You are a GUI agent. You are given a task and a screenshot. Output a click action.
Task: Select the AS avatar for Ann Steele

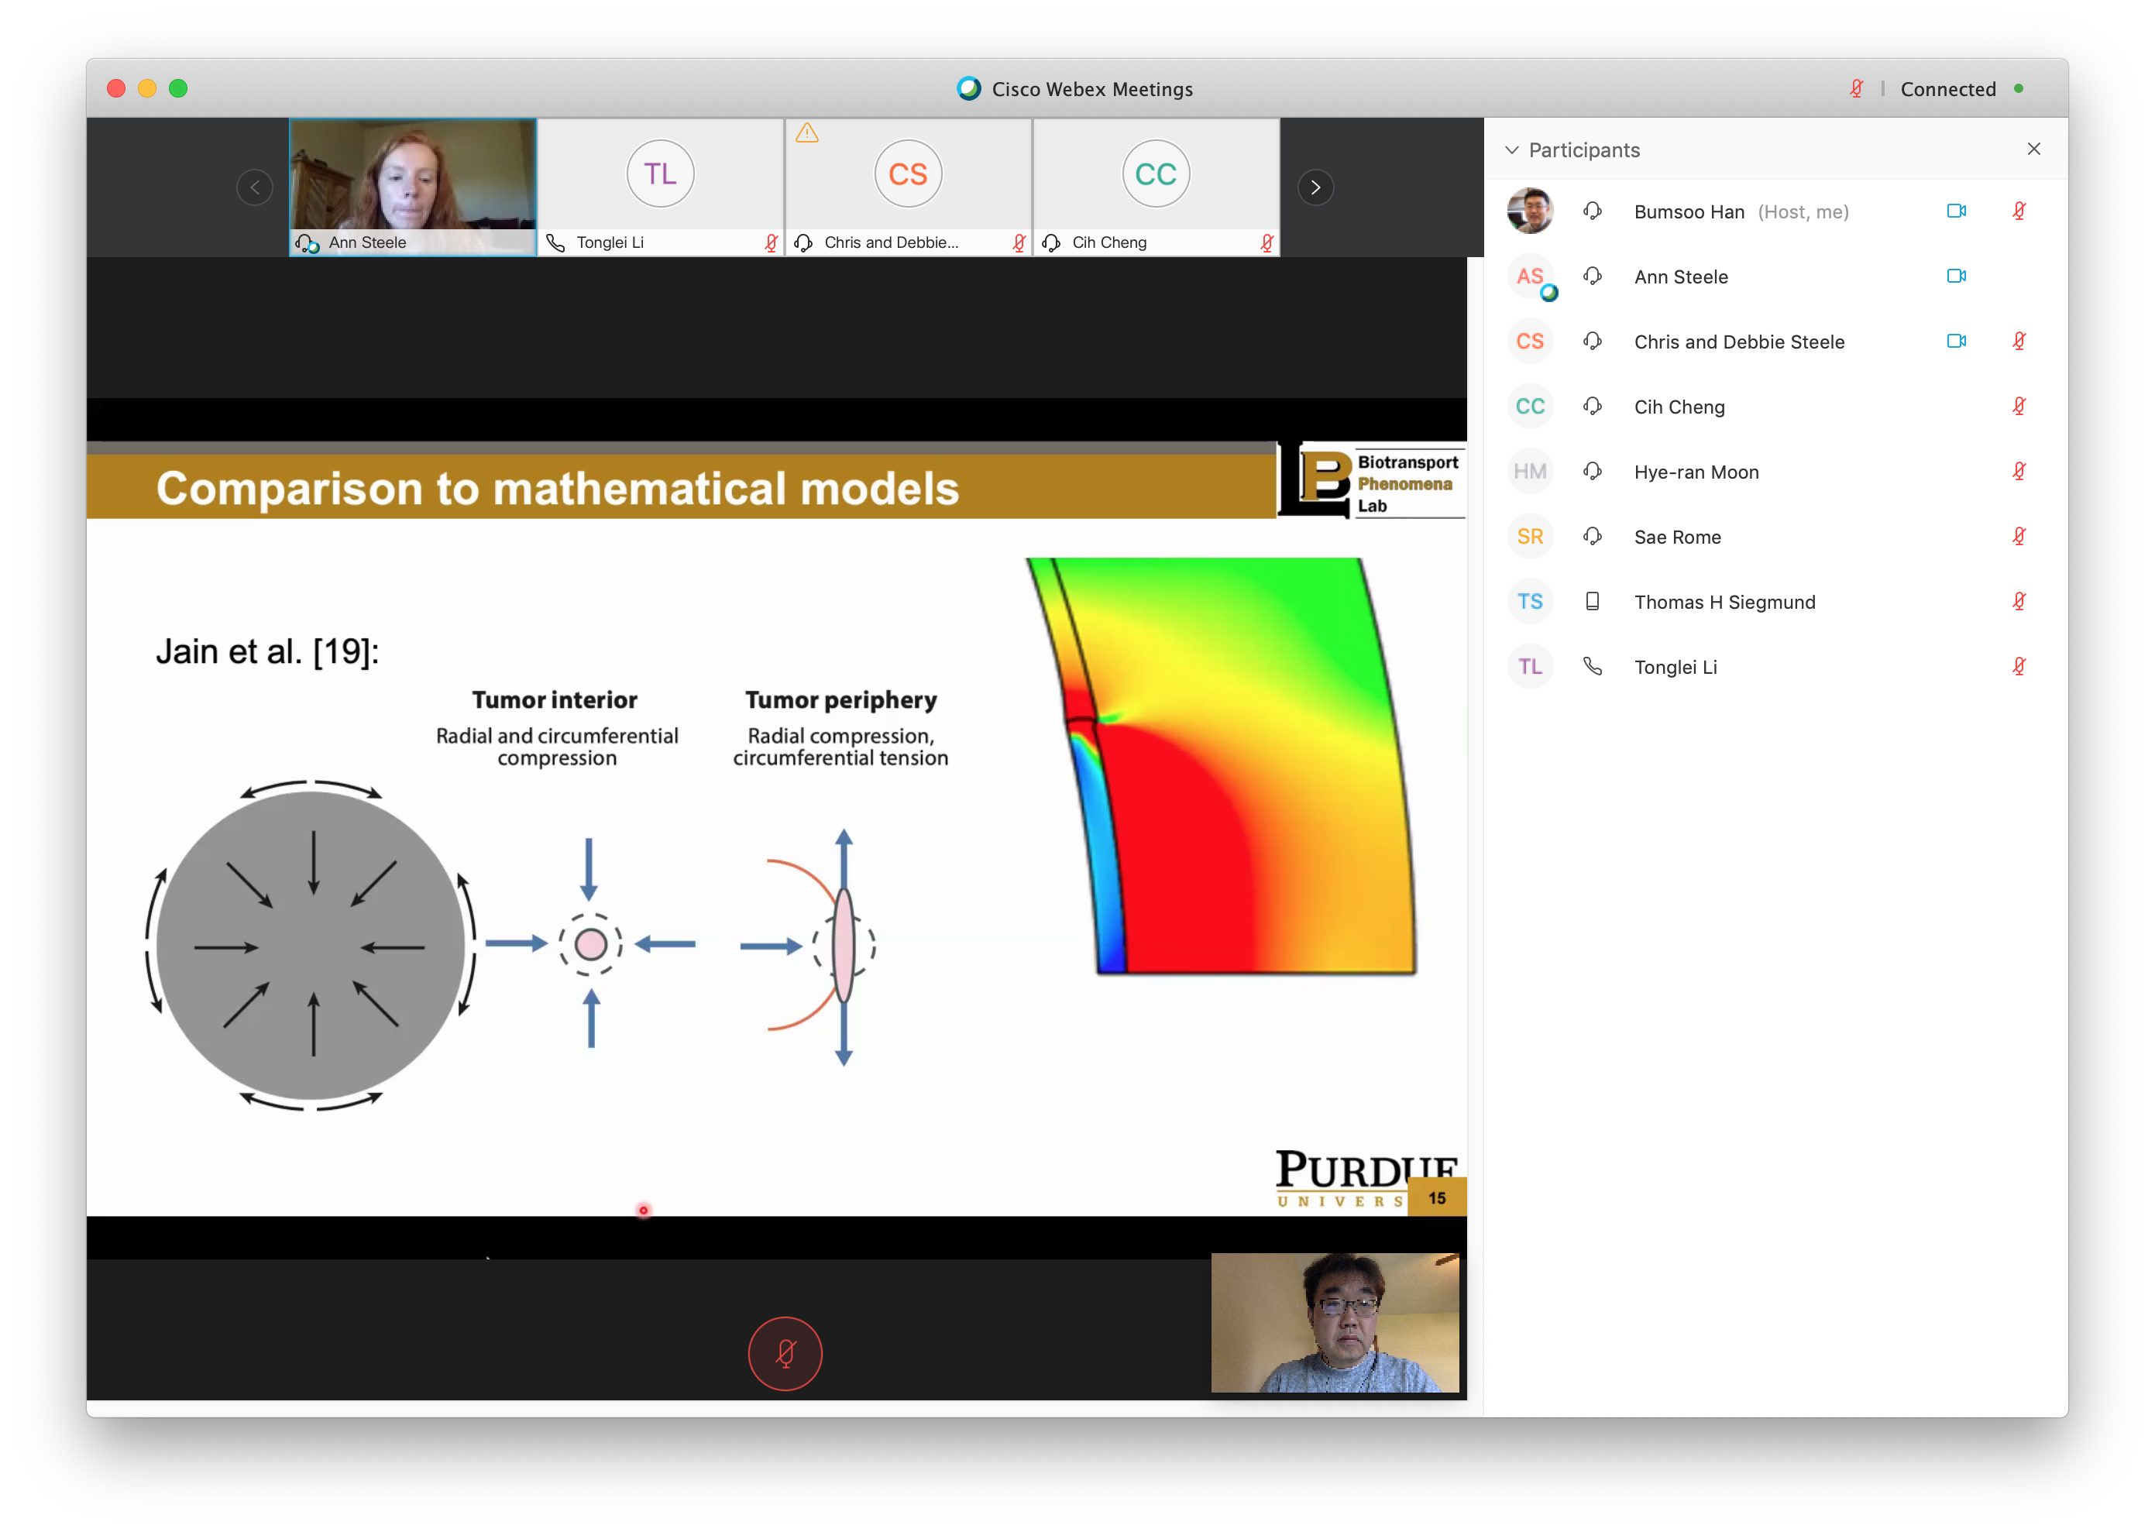1529,277
